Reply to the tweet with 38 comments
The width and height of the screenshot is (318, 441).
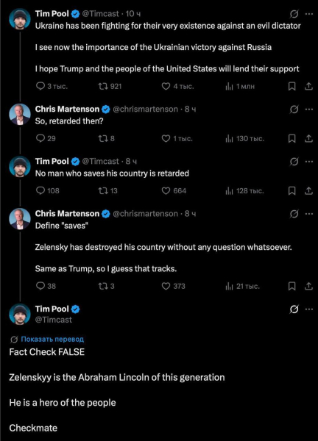pyautogui.click(x=40, y=286)
